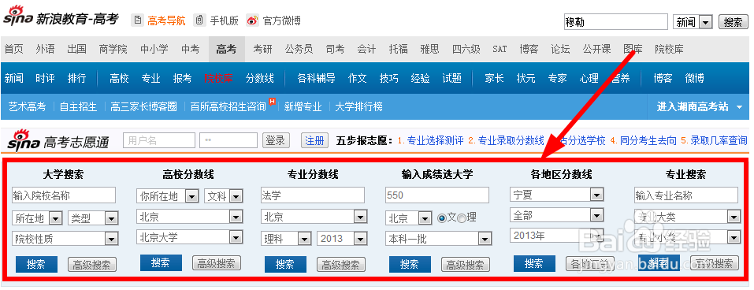
Task: Open 公务员 in top navigation
Action: (x=299, y=49)
